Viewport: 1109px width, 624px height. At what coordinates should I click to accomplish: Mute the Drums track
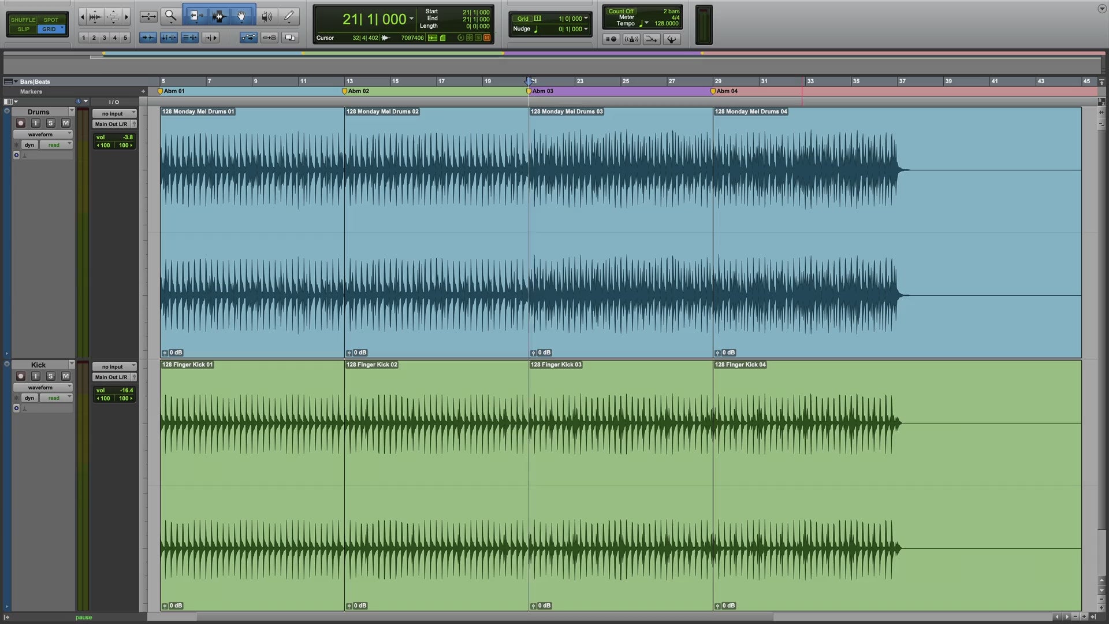pos(66,123)
